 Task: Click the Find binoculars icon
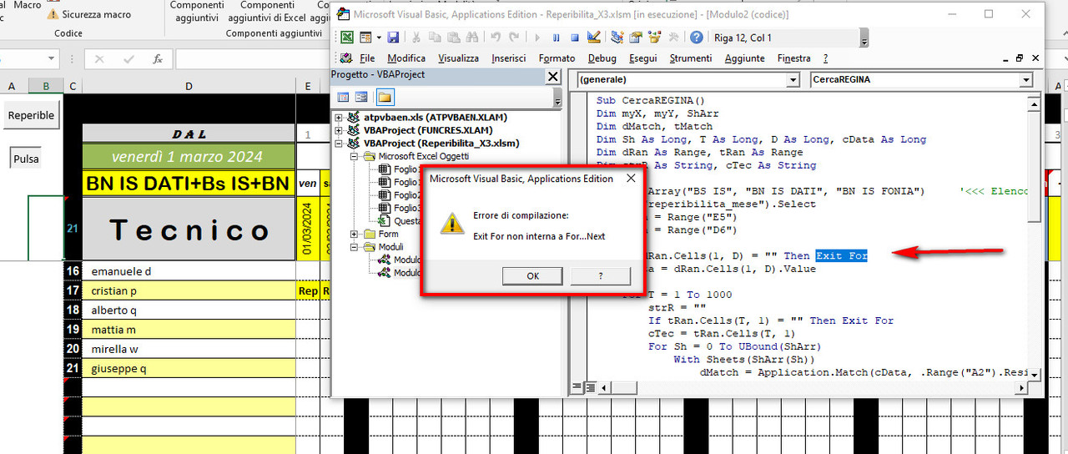click(x=471, y=38)
